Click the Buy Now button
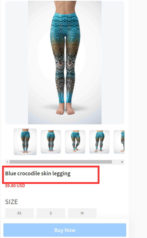This screenshot has width=147, height=238. [65, 230]
